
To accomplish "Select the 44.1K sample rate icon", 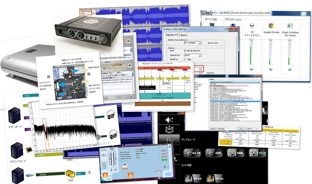I will (x=192, y=153).
